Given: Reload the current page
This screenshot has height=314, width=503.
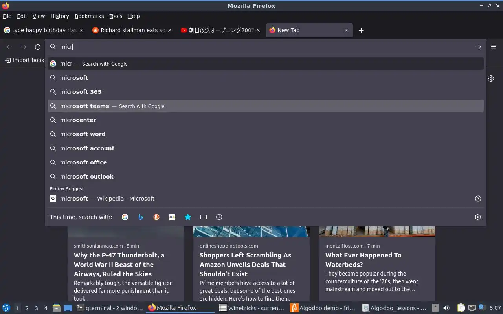Looking at the screenshot, I should 38,47.
